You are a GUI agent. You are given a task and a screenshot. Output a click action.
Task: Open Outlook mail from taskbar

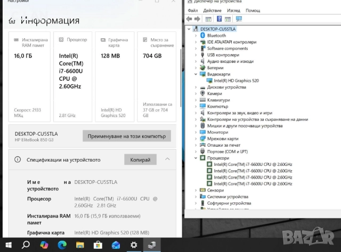pos(116,245)
